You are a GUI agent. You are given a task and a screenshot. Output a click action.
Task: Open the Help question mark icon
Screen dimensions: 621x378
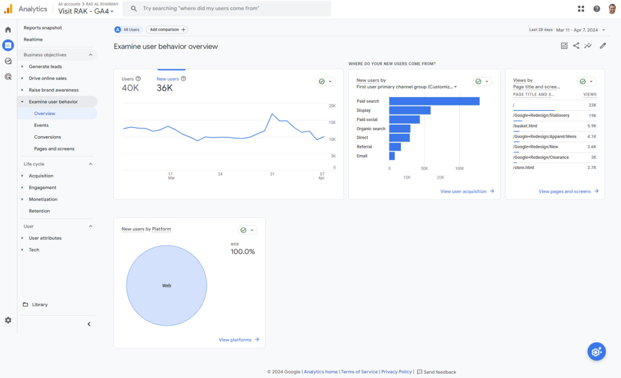(597, 8)
